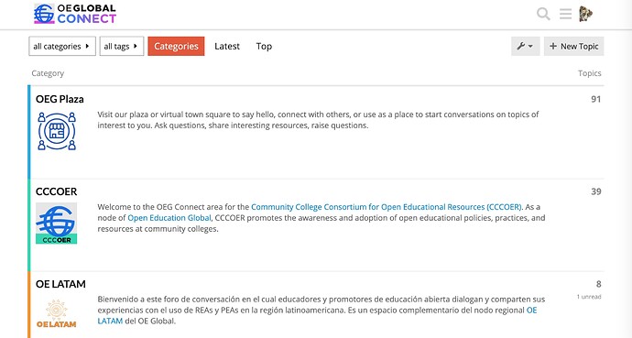Switch to the Top tab
Viewport: 632px width, 338px height.
point(264,47)
